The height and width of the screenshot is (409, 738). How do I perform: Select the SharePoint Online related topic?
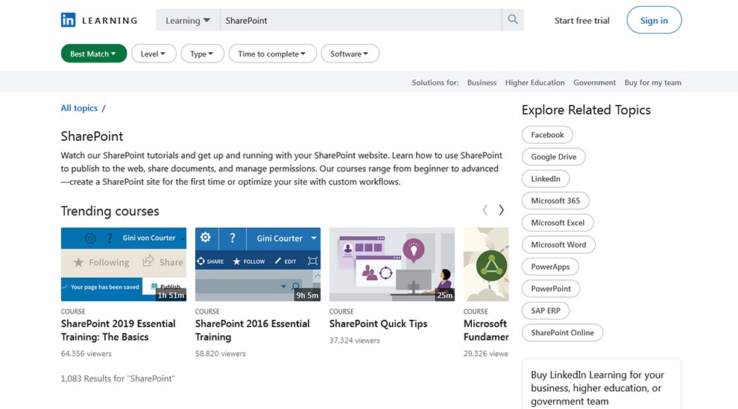pyautogui.click(x=562, y=332)
